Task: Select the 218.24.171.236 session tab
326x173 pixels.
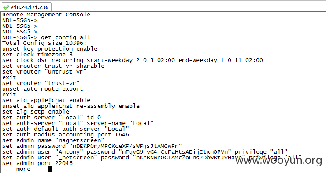Action: click(26, 7)
